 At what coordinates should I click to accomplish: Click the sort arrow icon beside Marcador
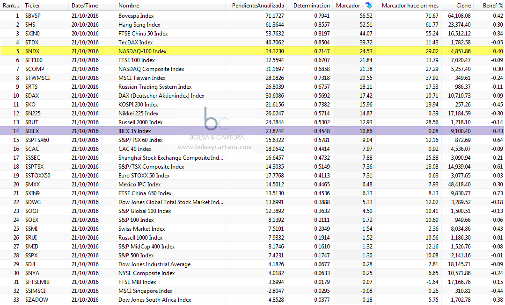point(369,6)
